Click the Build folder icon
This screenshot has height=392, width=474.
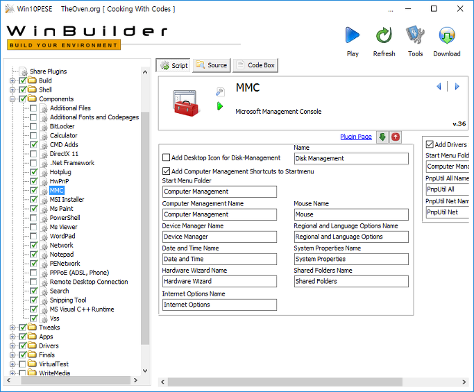coord(32,80)
